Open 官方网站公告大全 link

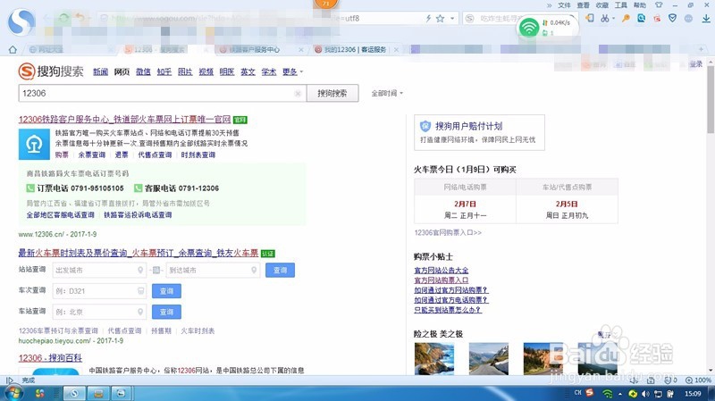coord(441,271)
